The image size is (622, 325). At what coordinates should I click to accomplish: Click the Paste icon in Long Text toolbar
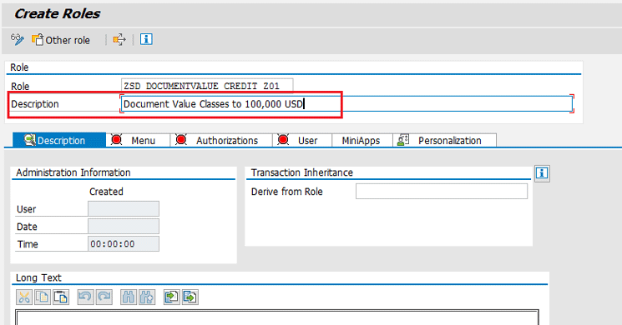point(61,297)
